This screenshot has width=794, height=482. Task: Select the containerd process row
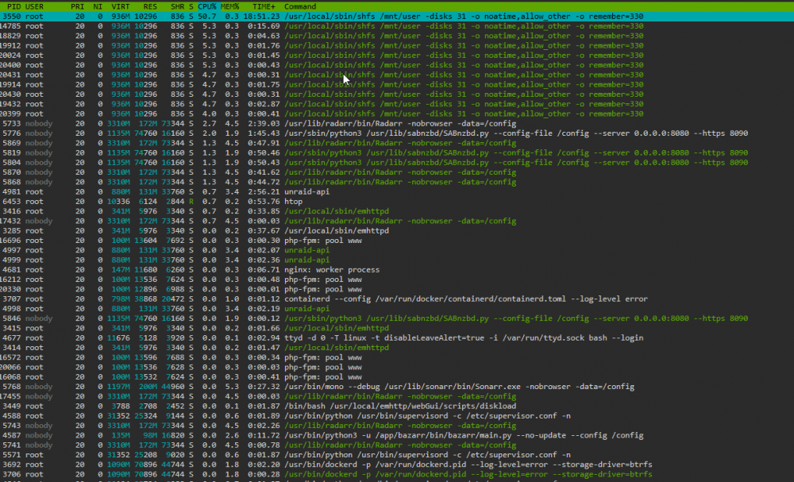[x=397, y=299]
